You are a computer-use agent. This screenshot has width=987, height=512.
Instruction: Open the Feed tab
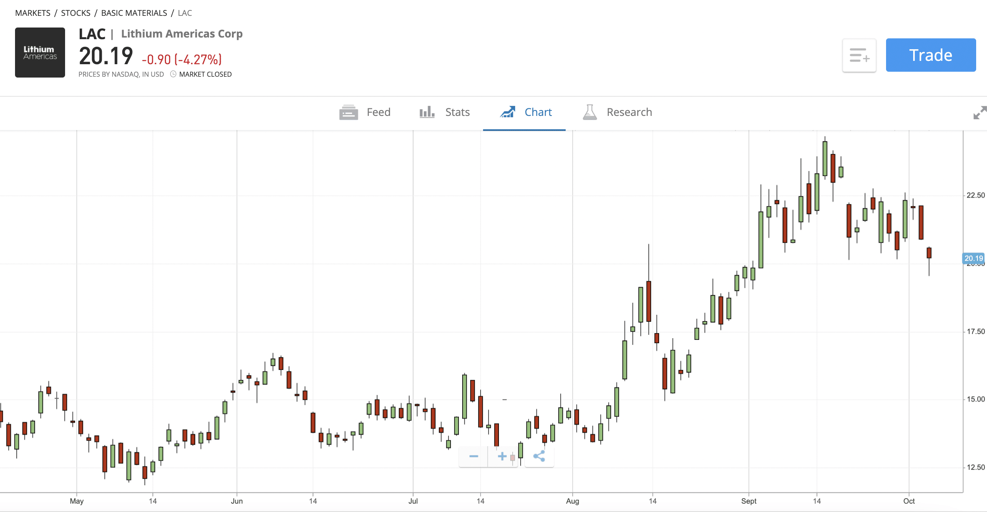point(365,112)
